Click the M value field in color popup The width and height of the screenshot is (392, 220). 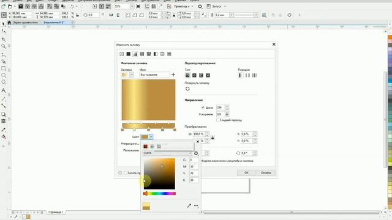click(194, 167)
